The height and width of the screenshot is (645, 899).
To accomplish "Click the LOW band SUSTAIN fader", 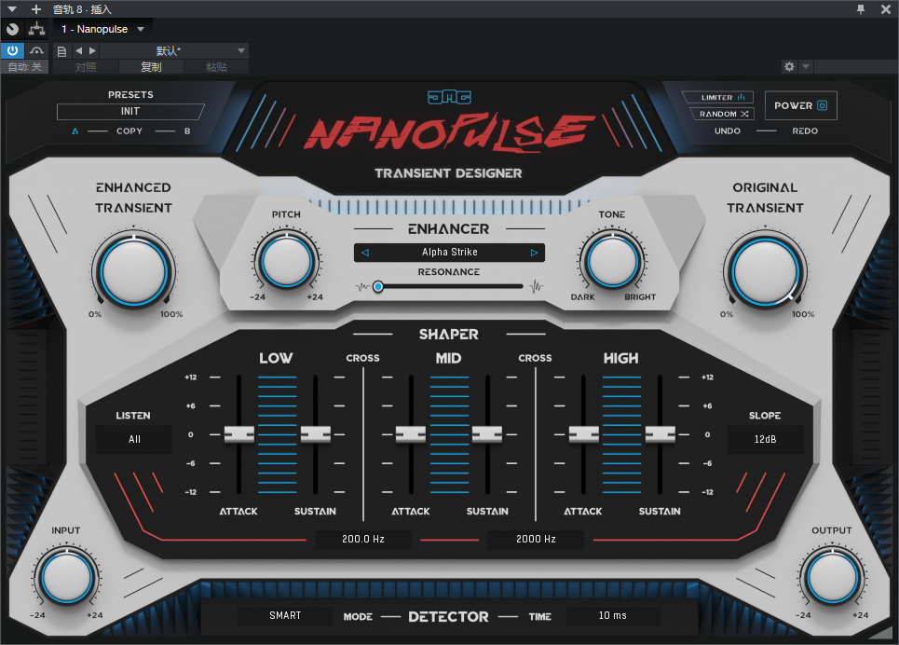I will coord(315,434).
